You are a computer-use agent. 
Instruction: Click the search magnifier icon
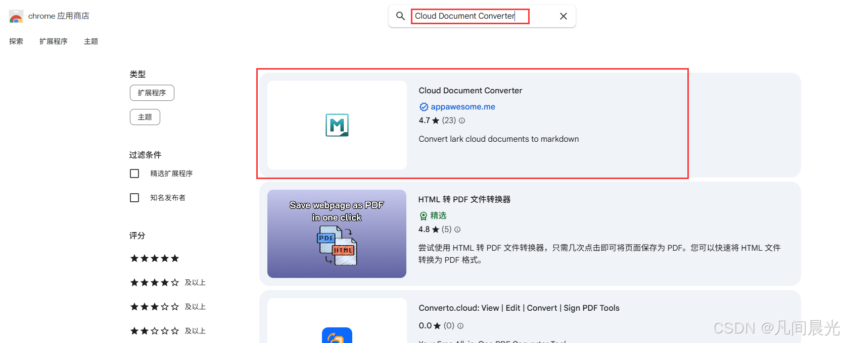click(400, 16)
